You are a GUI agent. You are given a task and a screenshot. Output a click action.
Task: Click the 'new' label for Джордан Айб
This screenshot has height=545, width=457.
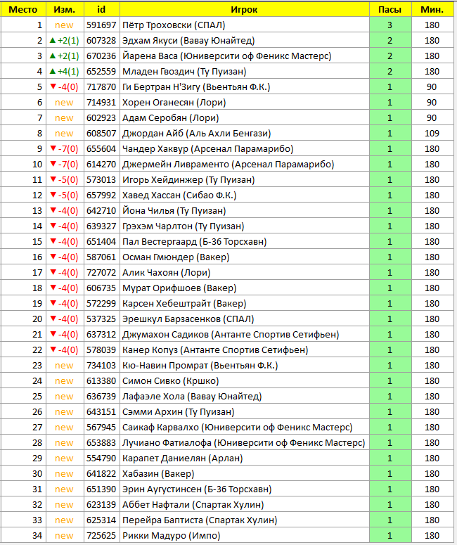click(64, 134)
